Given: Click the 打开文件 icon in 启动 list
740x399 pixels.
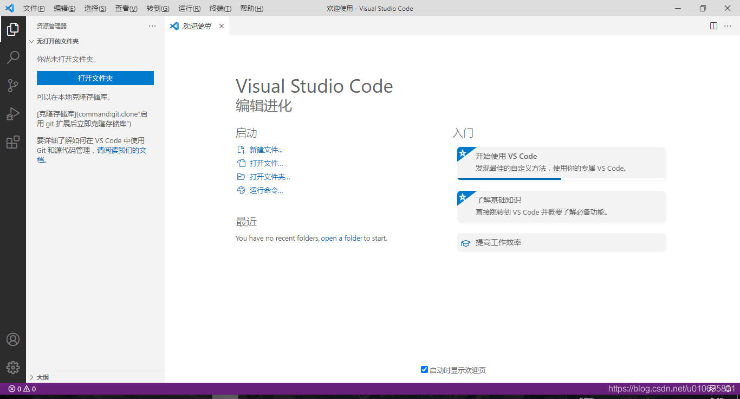Looking at the screenshot, I should [241, 163].
